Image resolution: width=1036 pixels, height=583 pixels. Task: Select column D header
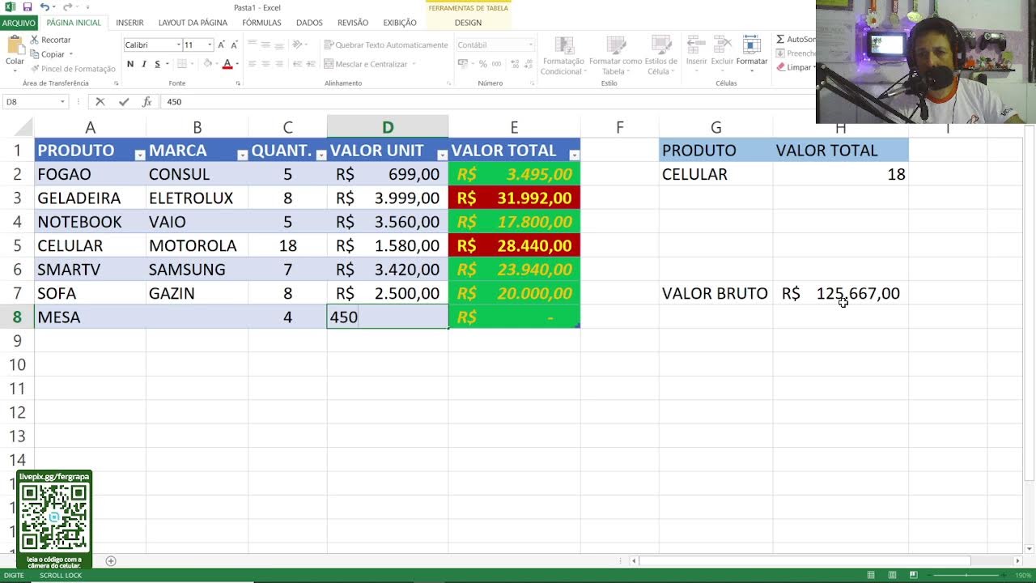pos(388,127)
